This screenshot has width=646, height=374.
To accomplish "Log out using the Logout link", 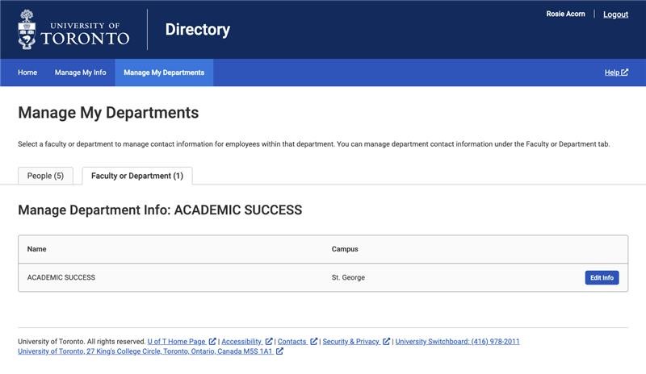I will pos(615,15).
